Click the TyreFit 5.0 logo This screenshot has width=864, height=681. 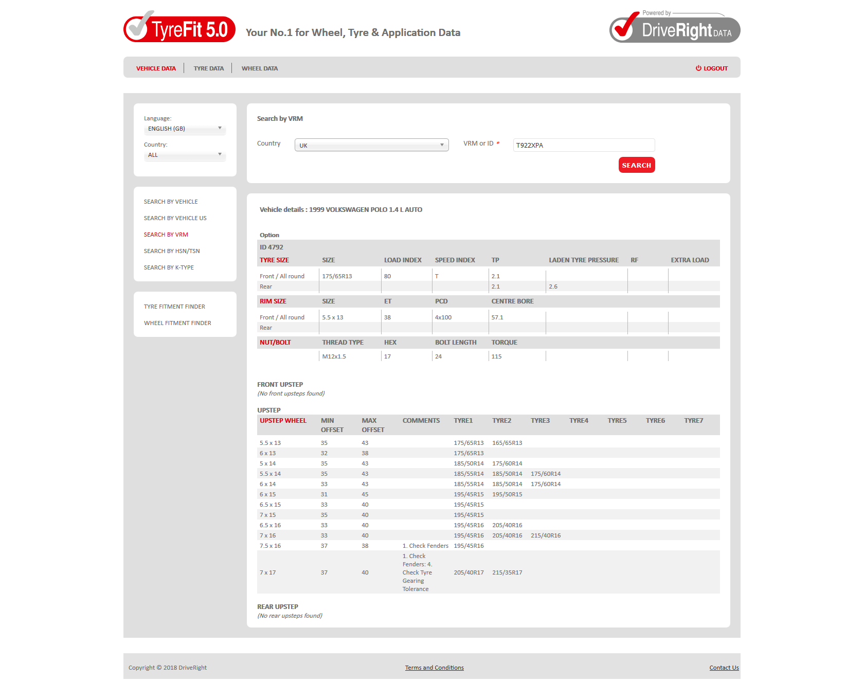pyautogui.click(x=179, y=29)
